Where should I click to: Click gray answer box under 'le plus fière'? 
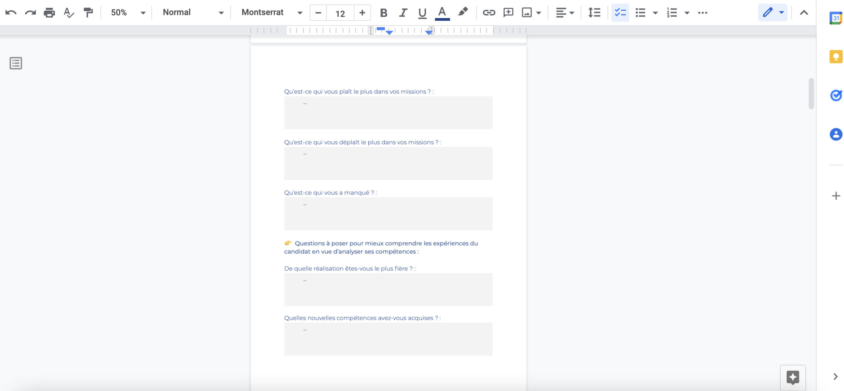coord(388,290)
